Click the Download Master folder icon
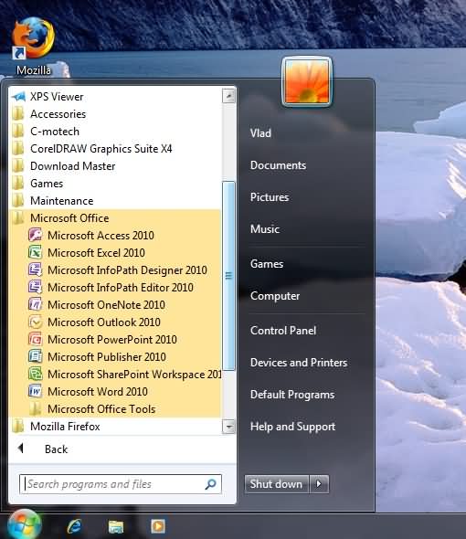466x539 pixels. pyautogui.click(x=18, y=166)
